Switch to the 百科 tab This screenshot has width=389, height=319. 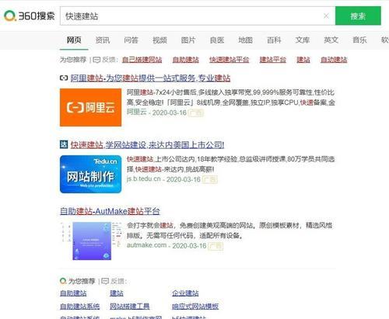(x=274, y=40)
